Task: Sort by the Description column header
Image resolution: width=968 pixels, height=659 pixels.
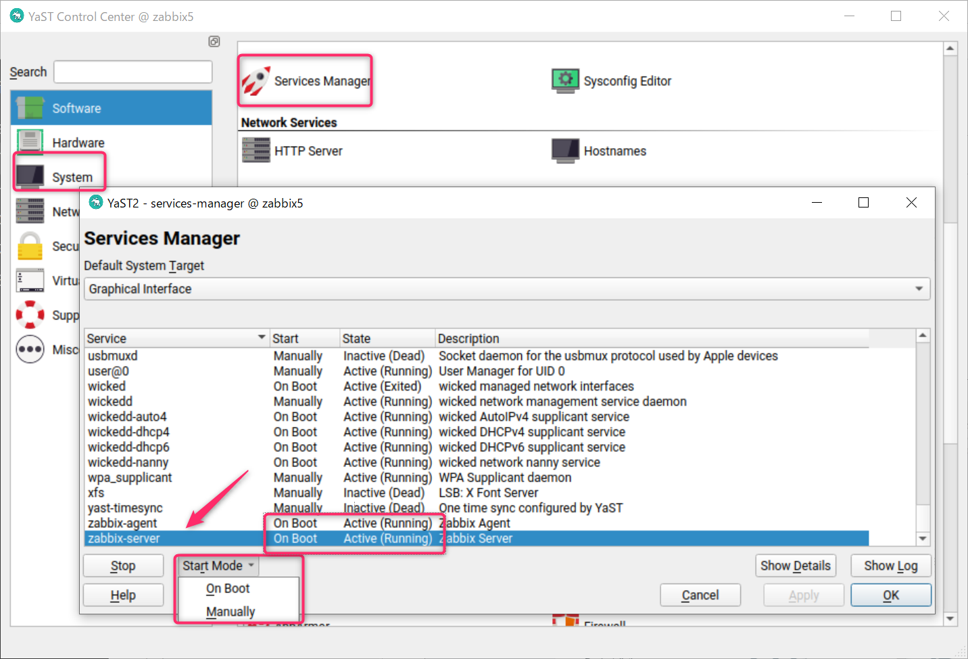Action: 652,338
